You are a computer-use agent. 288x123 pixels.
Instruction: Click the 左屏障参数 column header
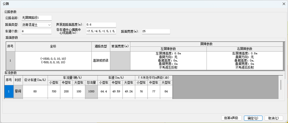(x=168, y=49)
